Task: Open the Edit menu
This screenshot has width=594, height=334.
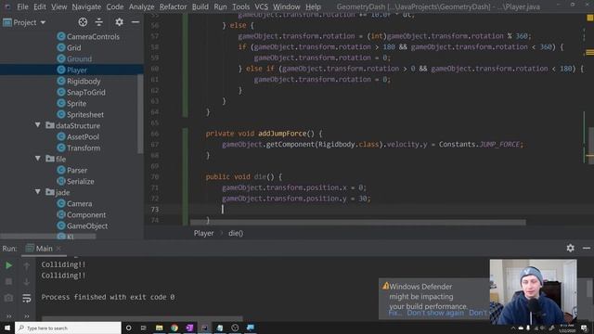Action: [x=39, y=6]
